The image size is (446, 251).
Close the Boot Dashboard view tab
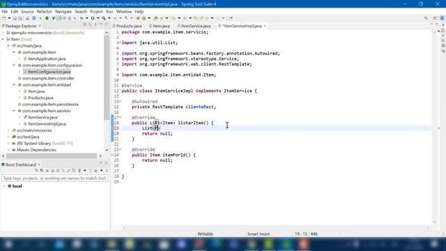pyautogui.click(x=39, y=165)
